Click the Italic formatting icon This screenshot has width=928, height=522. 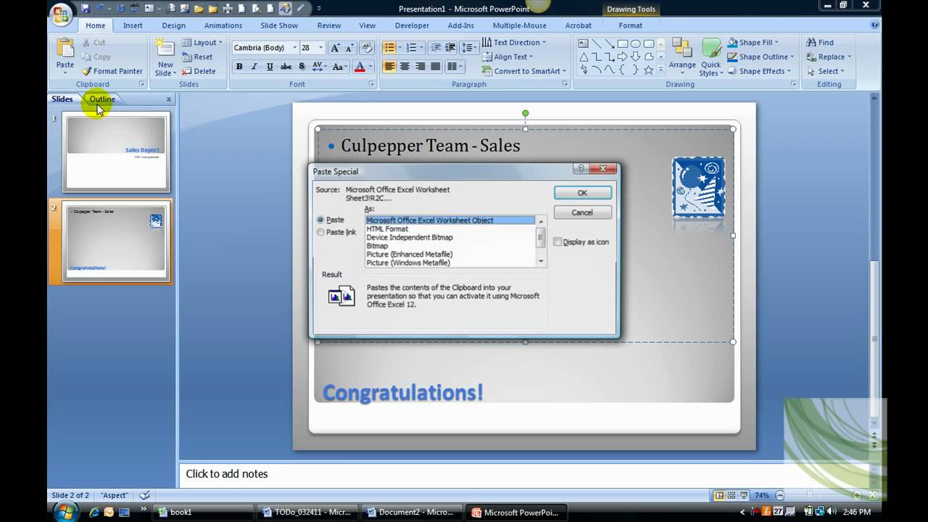(x=254, y=67)
